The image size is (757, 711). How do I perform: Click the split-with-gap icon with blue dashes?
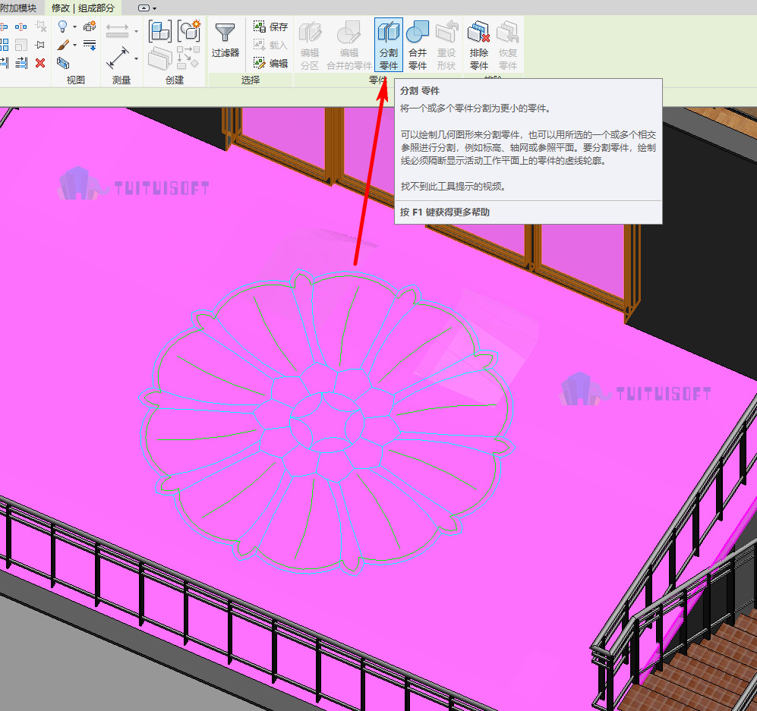pos(21,27)
